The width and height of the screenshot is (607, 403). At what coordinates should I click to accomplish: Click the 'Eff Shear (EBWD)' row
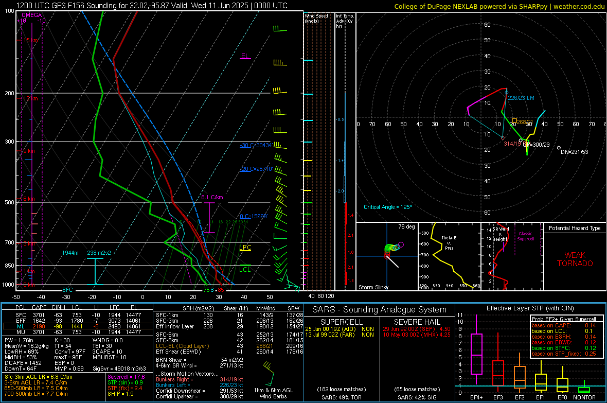click(x=229, y=352)
